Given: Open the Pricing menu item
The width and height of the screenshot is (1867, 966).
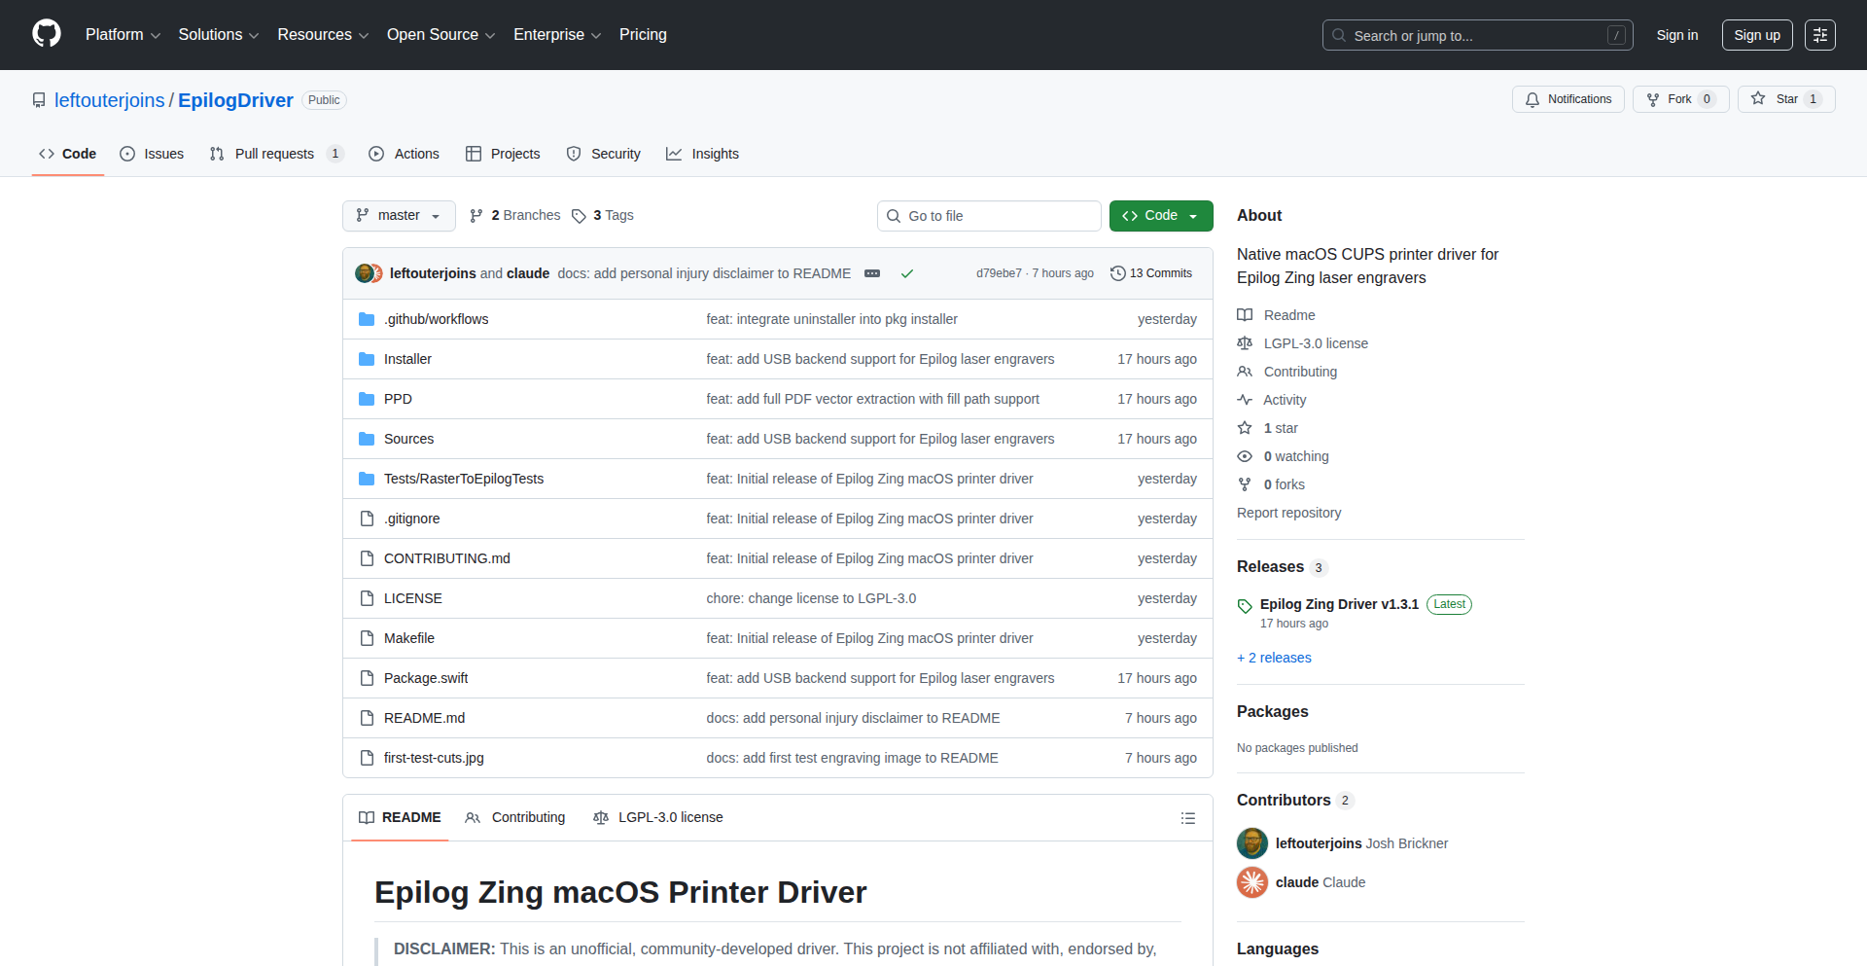Looking at the screenshot, I should click(x=643, y=34).
